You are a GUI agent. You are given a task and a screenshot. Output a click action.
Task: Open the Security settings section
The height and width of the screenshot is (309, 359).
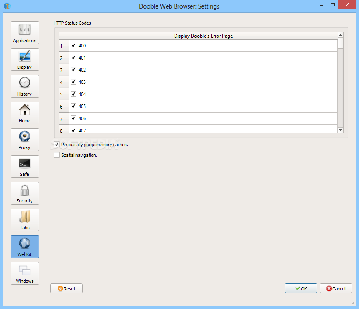[25, 193]
